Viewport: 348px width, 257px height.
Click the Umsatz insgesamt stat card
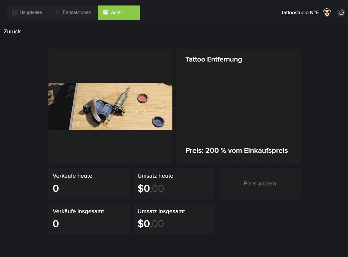pyautogui.click(x=174, y=219)
